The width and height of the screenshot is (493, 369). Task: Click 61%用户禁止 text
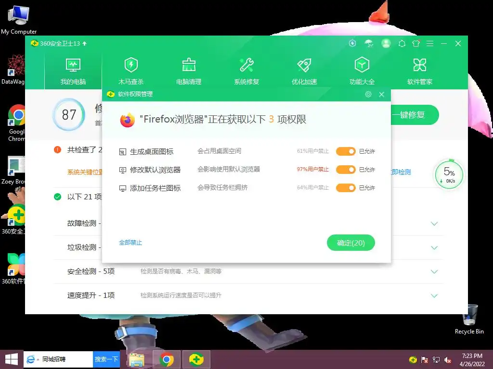(x=313, y=151)
